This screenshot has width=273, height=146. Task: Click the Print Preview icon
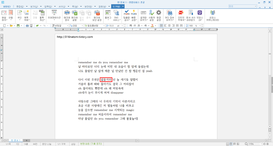pos(31,25)
